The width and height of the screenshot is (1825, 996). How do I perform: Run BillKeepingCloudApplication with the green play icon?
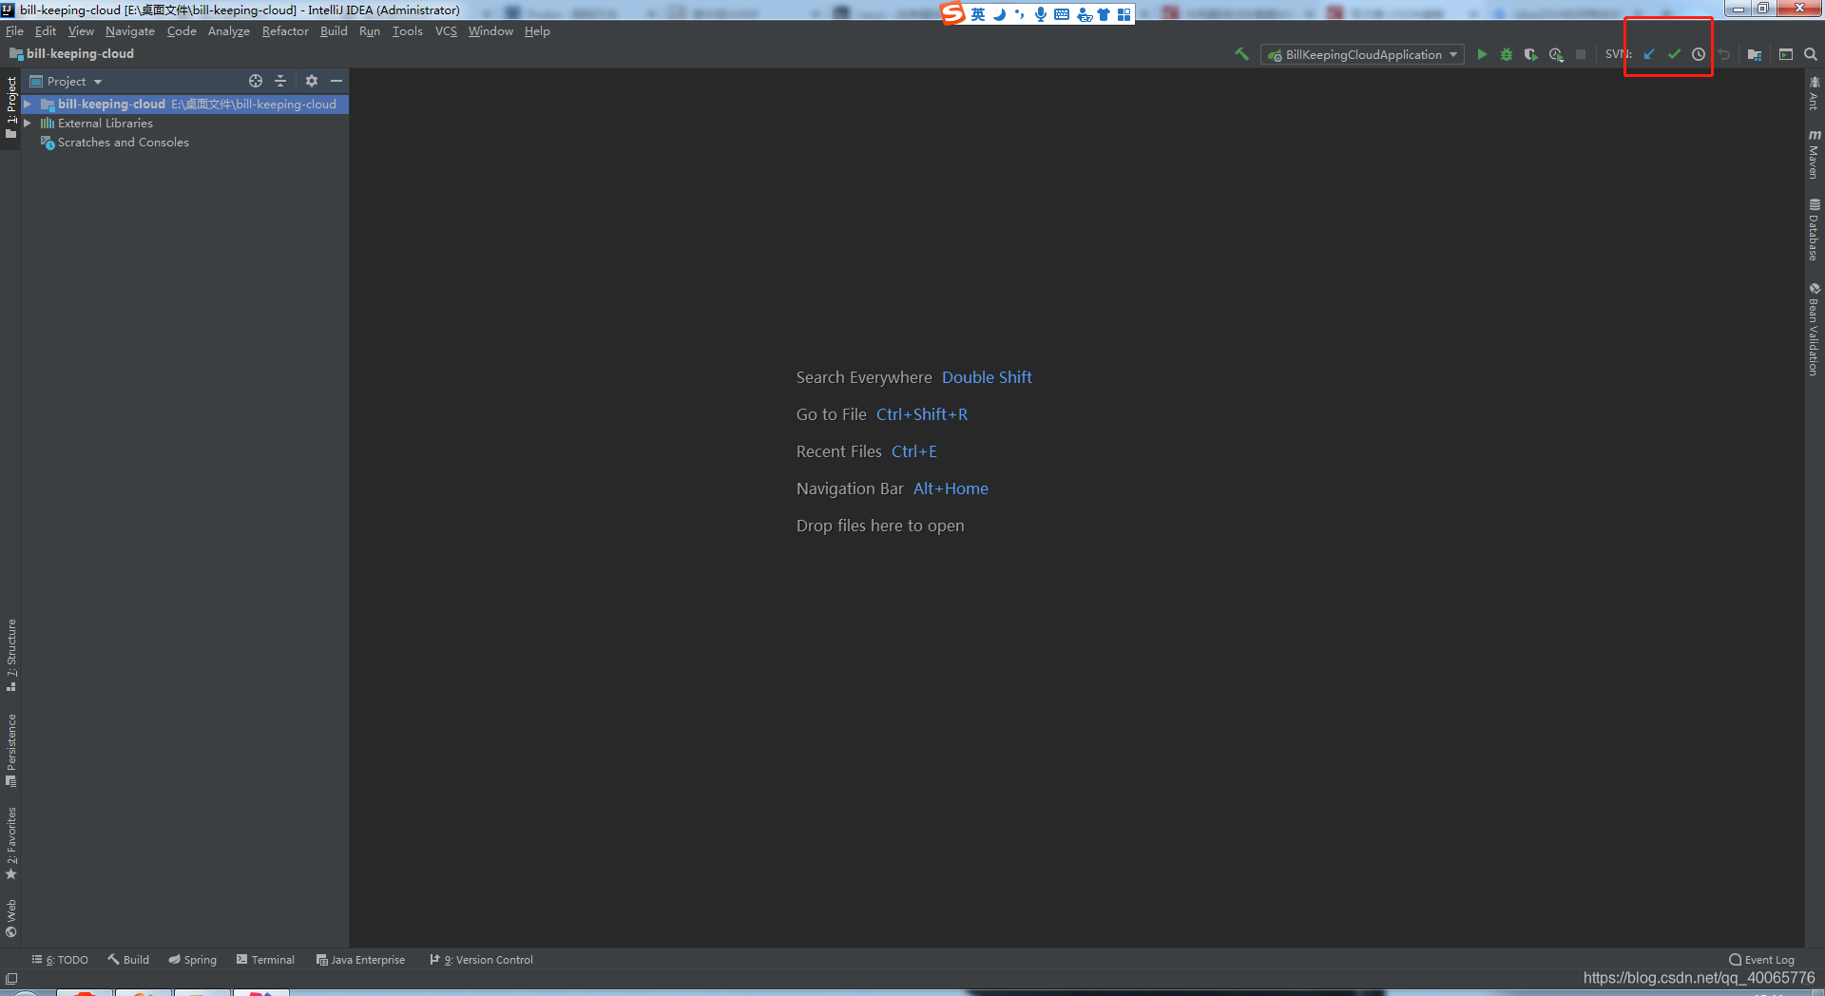[x=1482, y=54]
